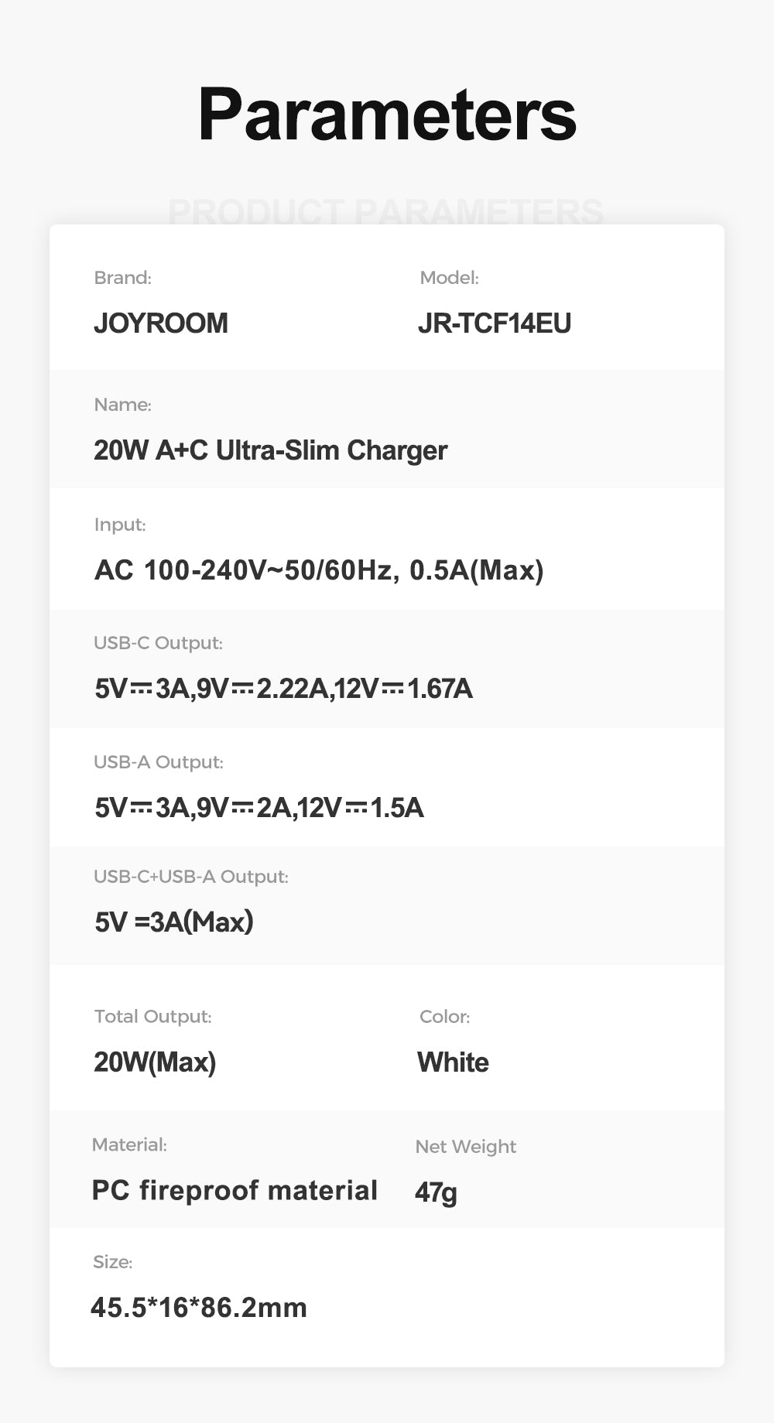
Task: Click the 20W A+C Ultra-Slim Charger name
Action: (x=270, y=450)
